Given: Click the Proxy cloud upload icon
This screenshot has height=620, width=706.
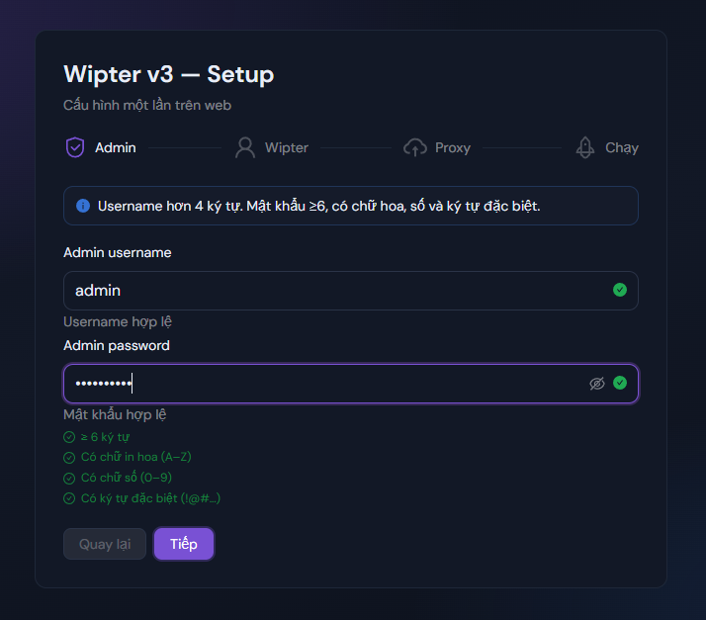Looking at the screenshot, I should [x=415, y=147].
